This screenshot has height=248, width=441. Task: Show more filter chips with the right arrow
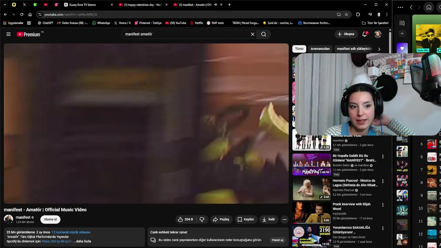pyautogui.click(x=379, y=49)
